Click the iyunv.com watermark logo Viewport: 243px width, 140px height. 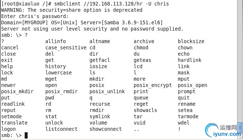223,130
